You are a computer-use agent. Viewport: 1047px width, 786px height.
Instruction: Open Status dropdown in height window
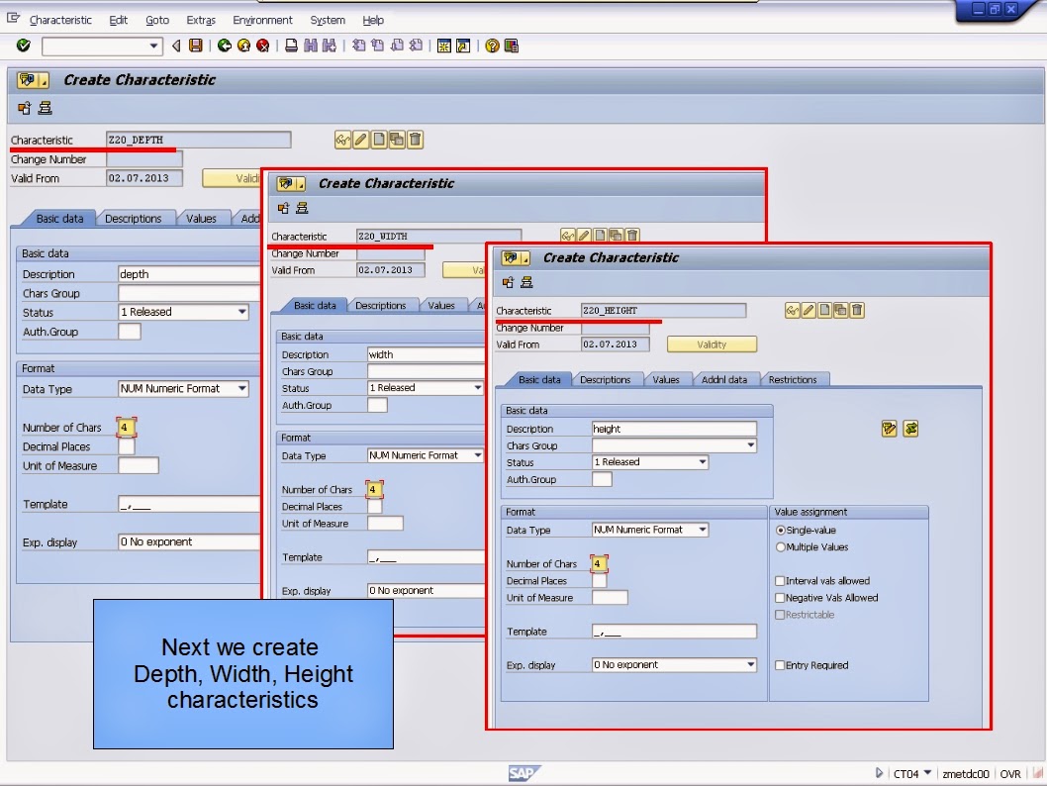(703, 462)
